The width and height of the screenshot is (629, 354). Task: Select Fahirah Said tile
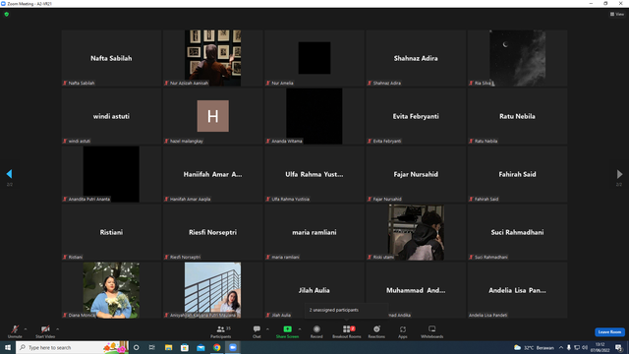pos(517,174)
